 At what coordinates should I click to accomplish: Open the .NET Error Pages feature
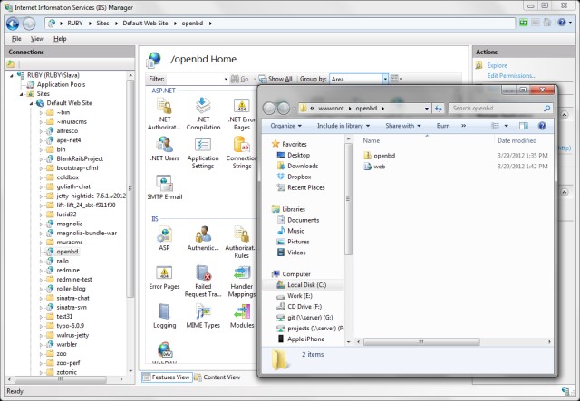coord(242,114)
